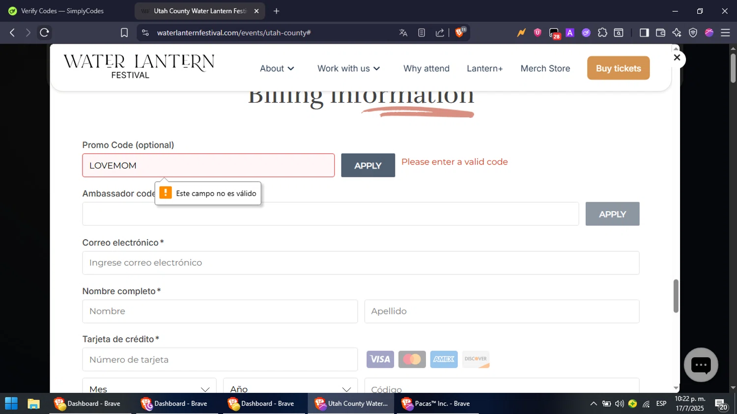Open Brave Wallet icon
The height and width of the screenshot is (414, 737).
660,33
